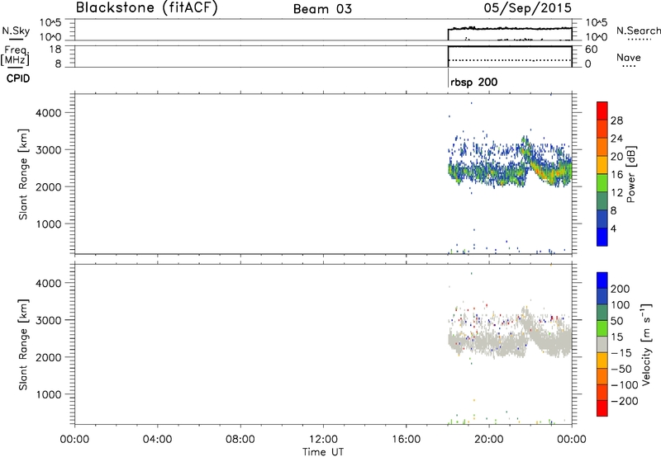Click the '60' Nave axis tick
Image resolution: width=661 pixels, height=457 pixels.
pyautogui.click(x=591, y=49)
